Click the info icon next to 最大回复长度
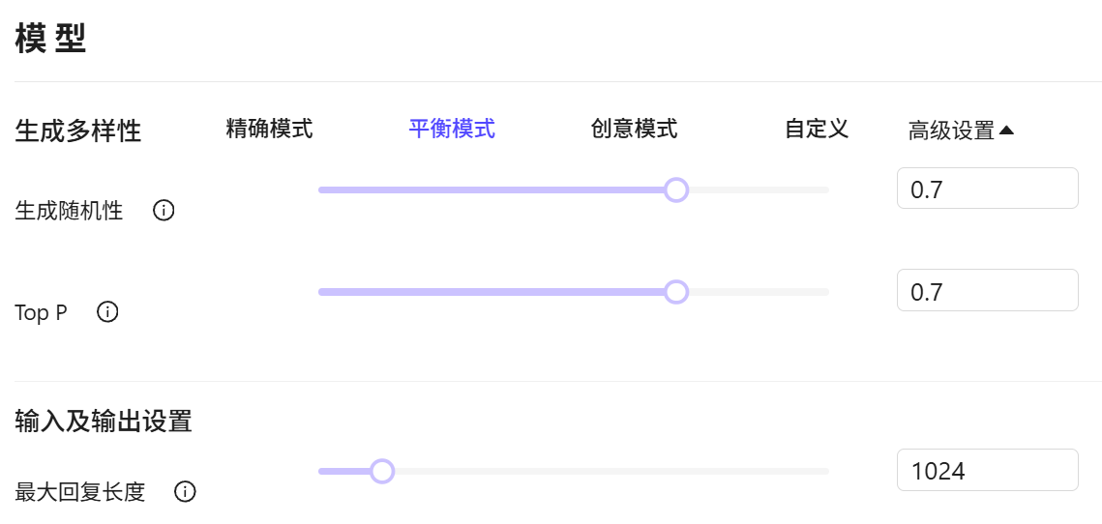This screenshot has height=524, width=1102. 185,492
